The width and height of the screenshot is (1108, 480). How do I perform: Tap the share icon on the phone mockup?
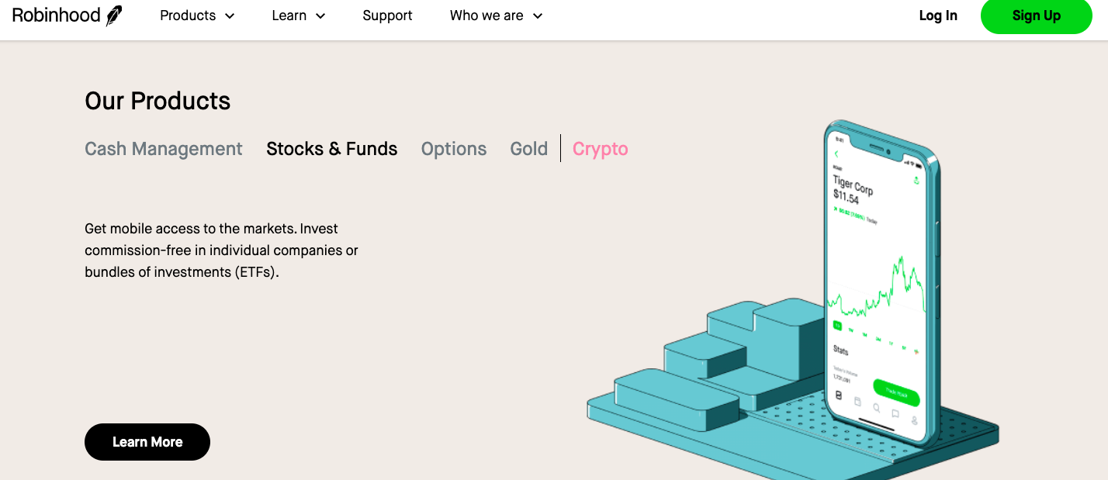(916, 180)
